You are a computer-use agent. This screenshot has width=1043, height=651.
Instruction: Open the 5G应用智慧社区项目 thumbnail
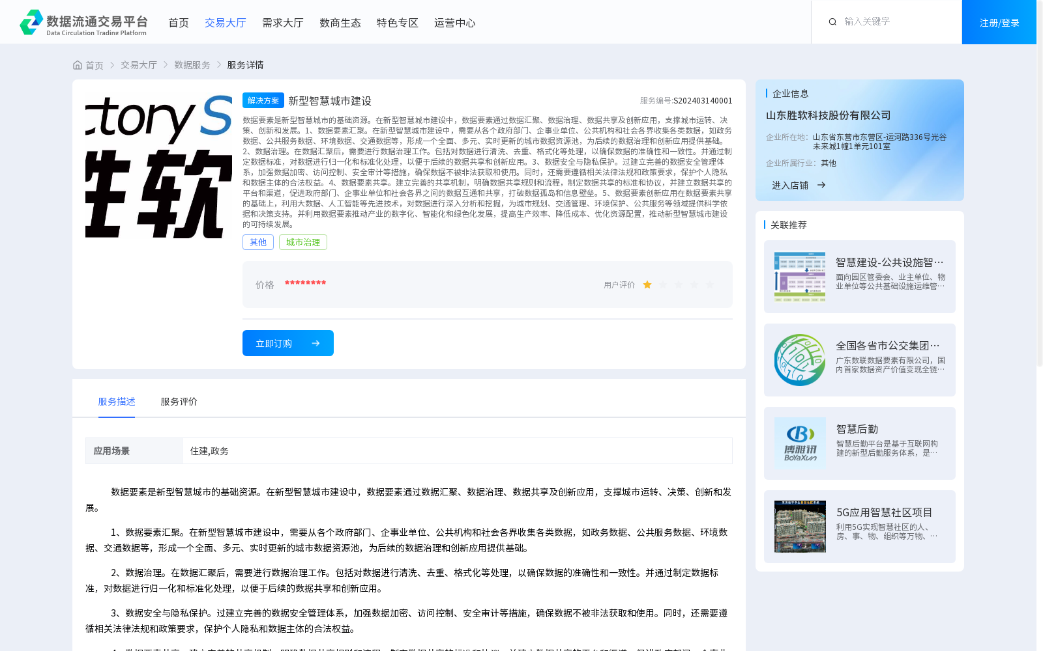point(800,527)
